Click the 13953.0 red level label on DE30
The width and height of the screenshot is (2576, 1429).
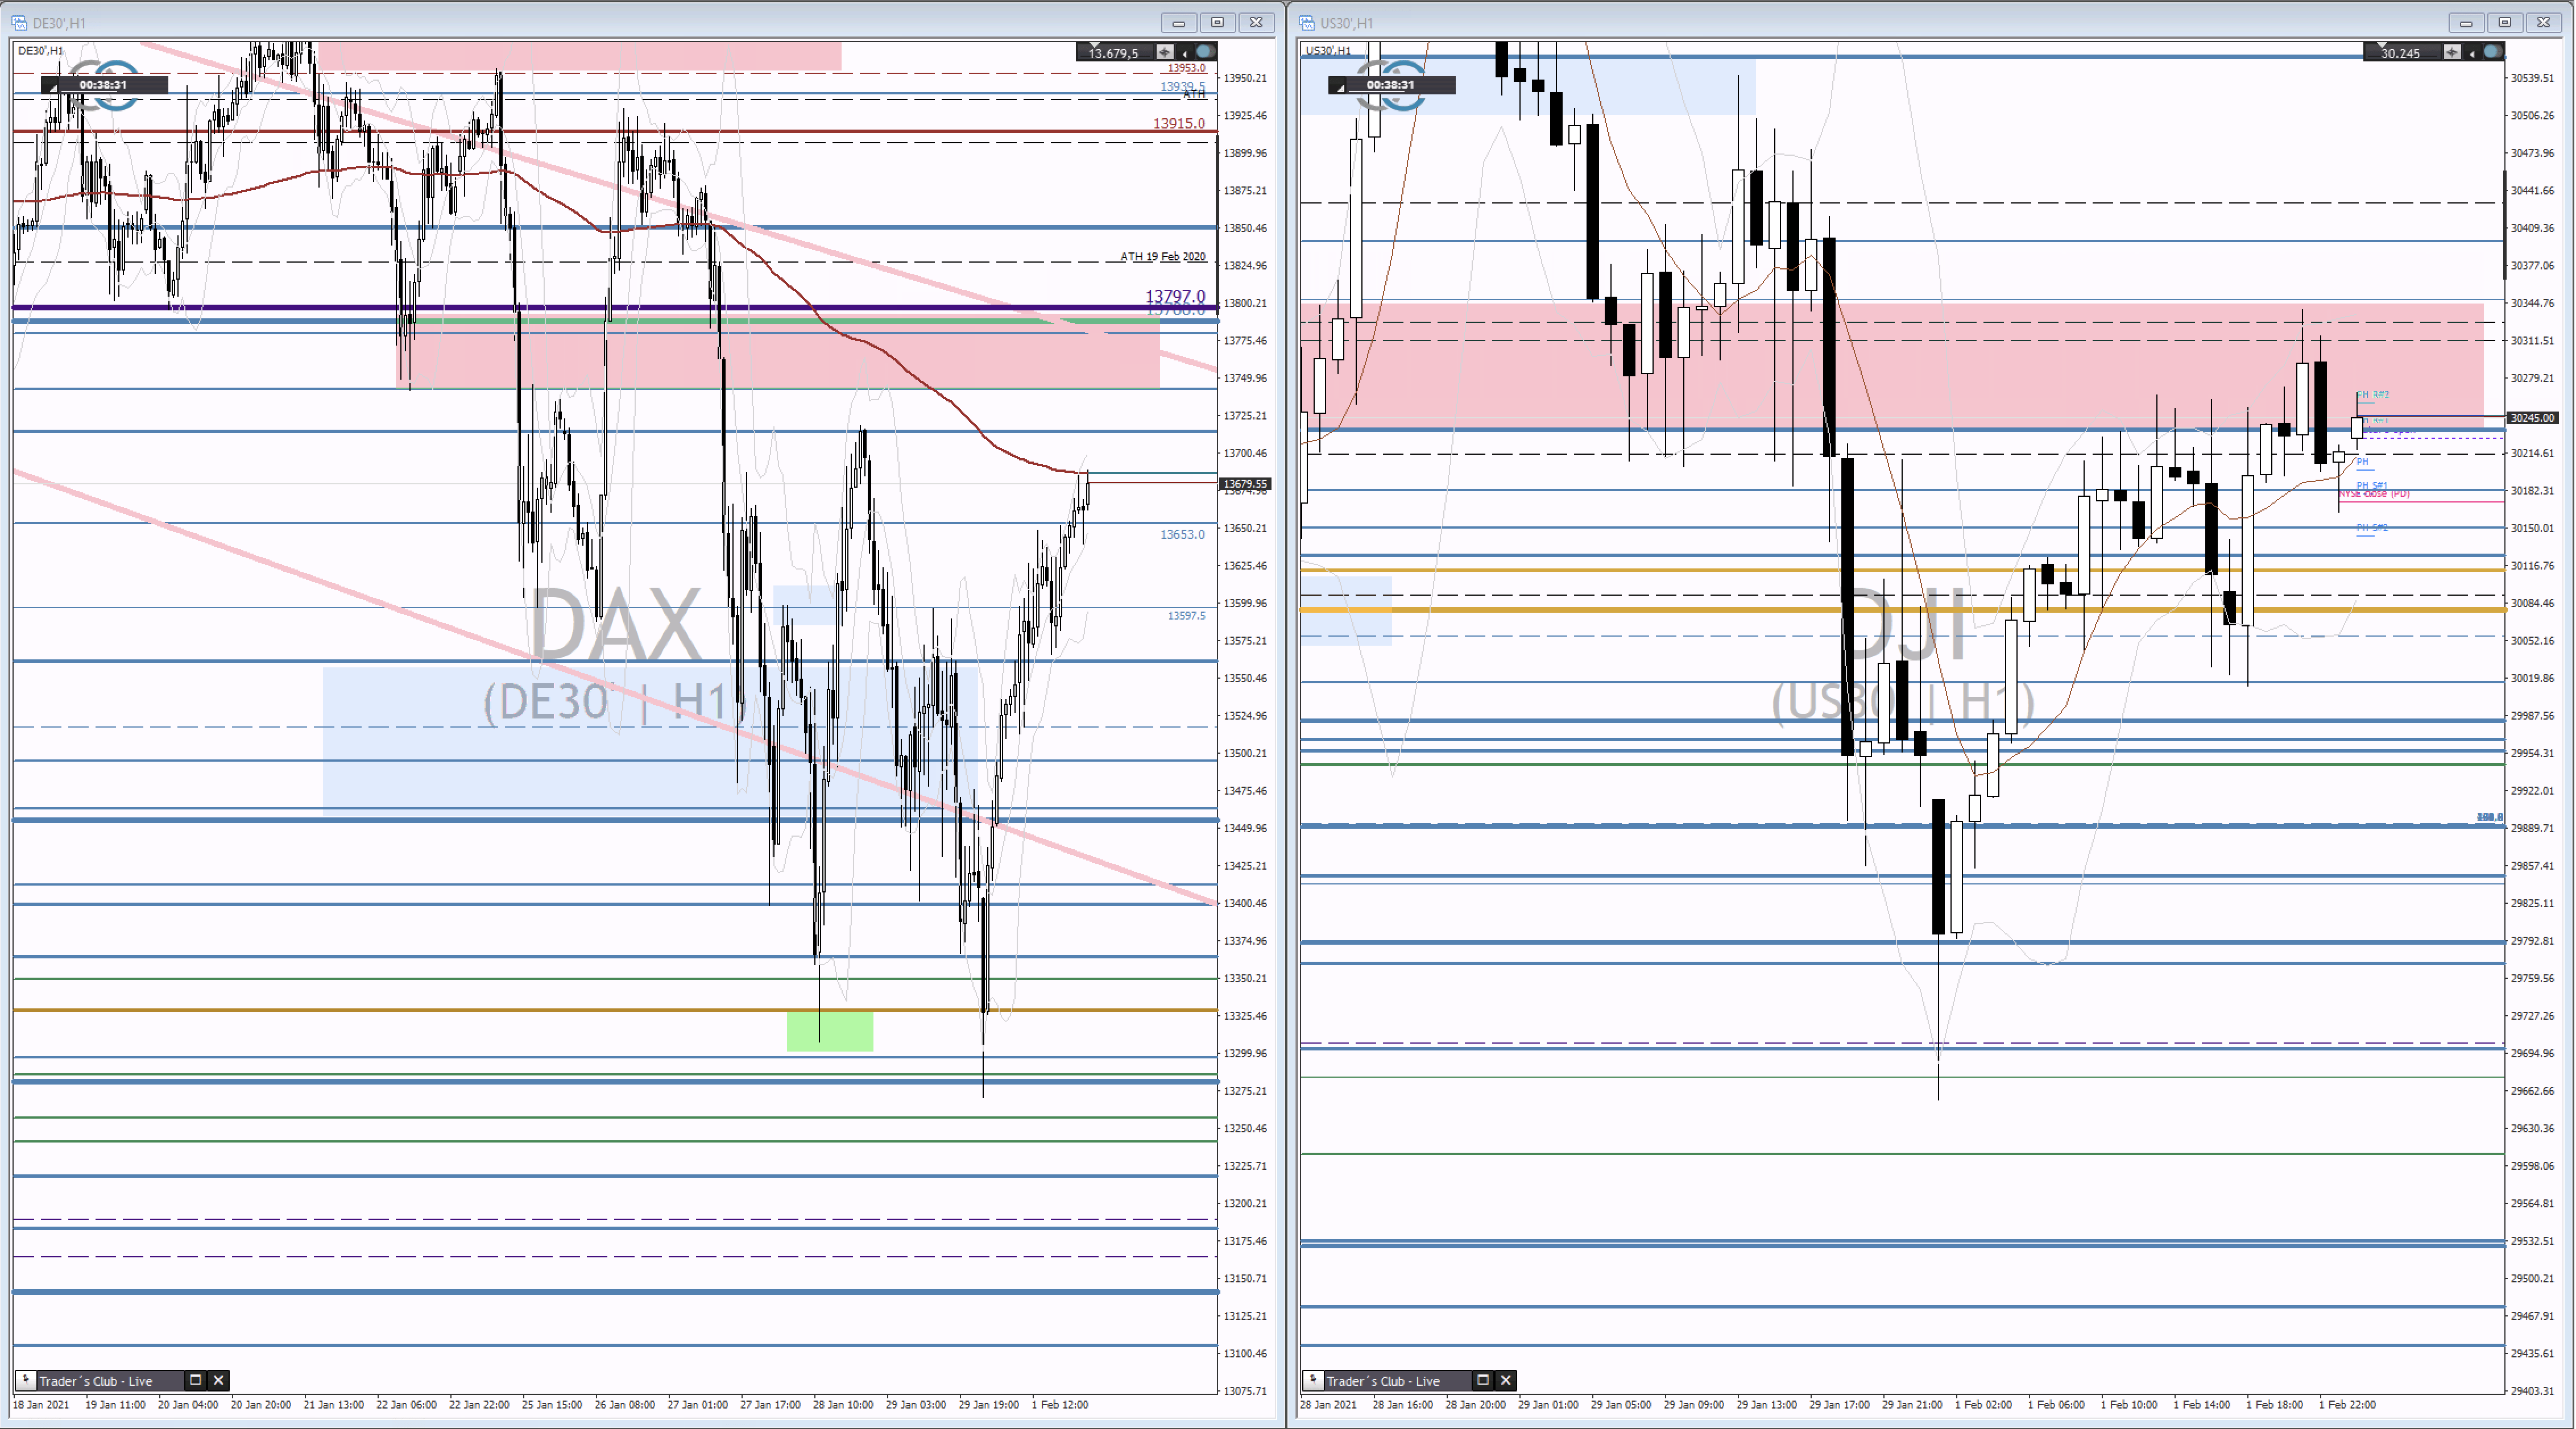(x=1187, y=68)
